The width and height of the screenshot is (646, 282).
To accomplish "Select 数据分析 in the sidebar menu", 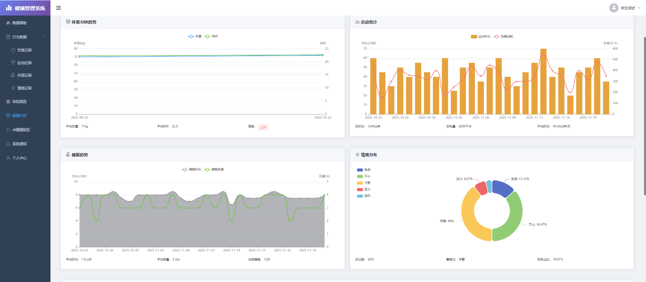I will 25,116.
